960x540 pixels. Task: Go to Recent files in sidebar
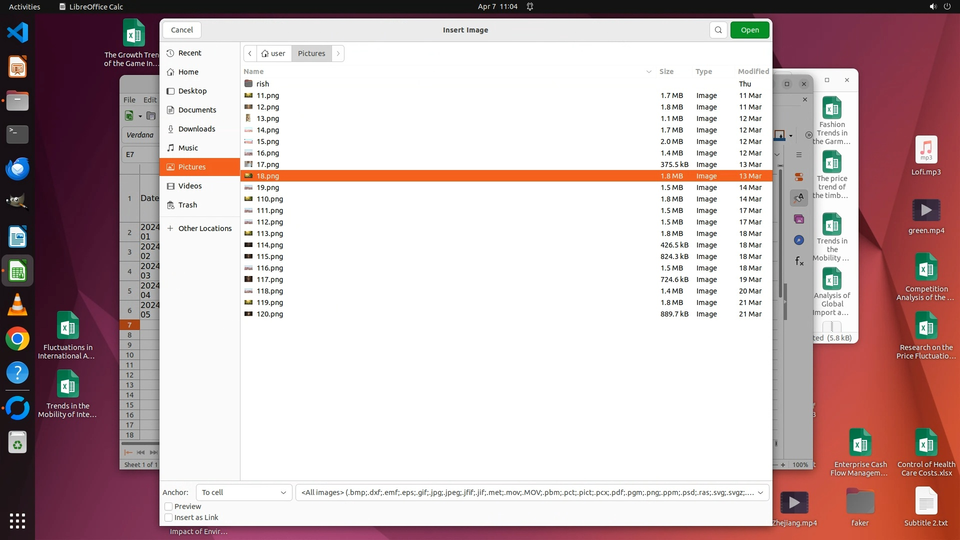pyautogui.click(x=189, y=53)
